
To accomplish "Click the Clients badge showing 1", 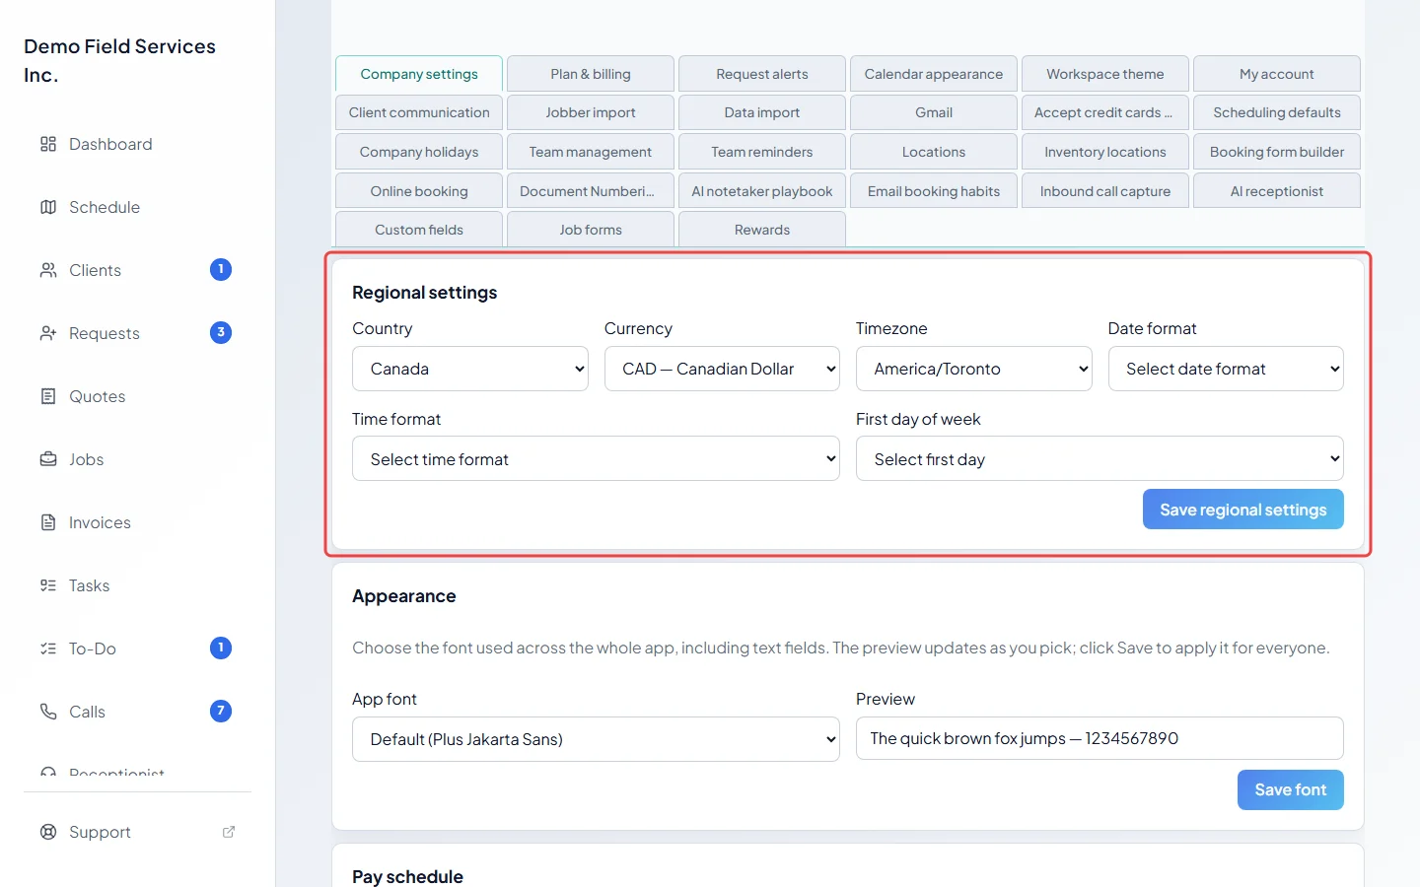I will (221, 269).
